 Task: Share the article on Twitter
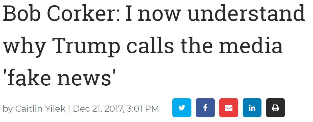click(x=182, y=108)
